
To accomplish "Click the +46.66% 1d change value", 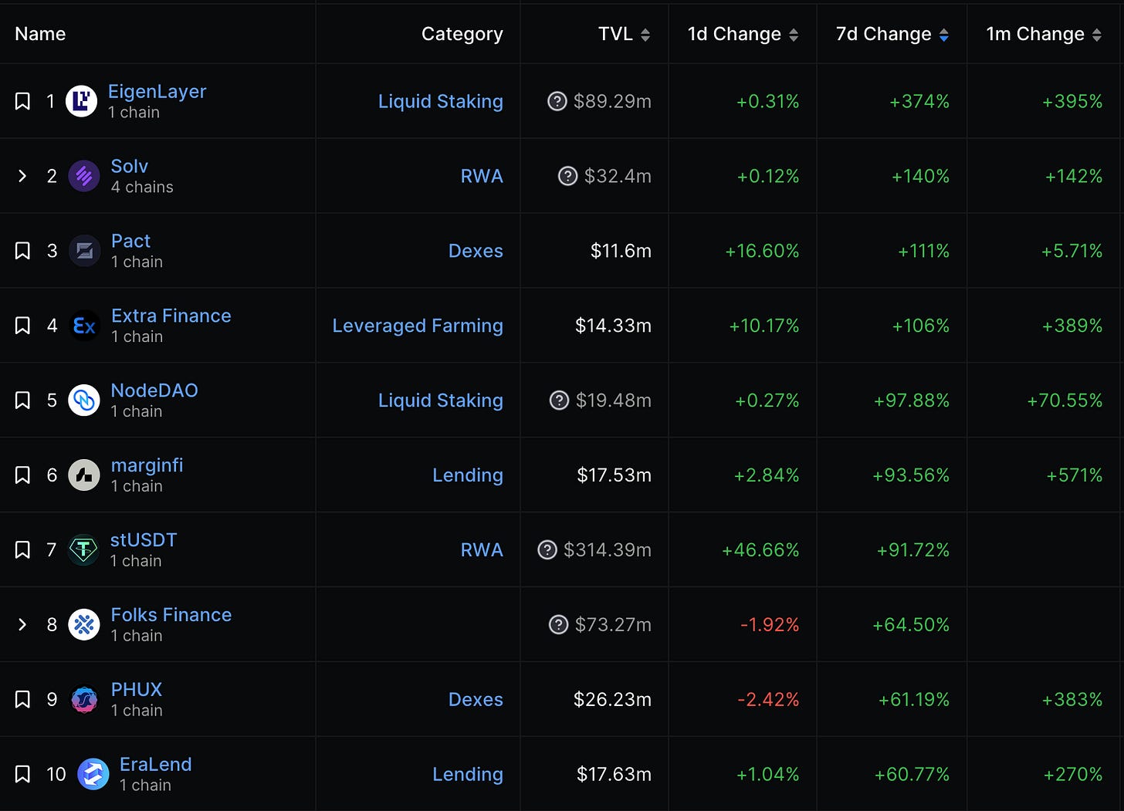I will coord(760,550).
